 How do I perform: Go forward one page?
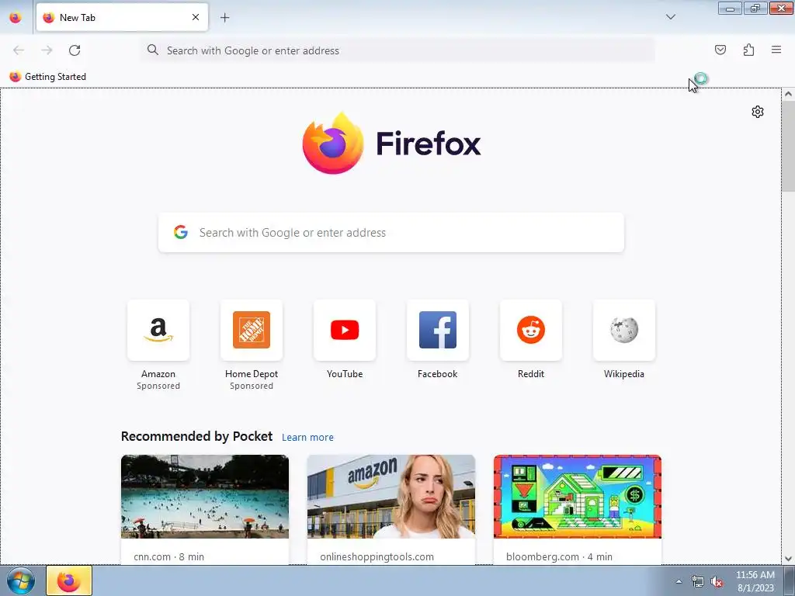point(47,50)
